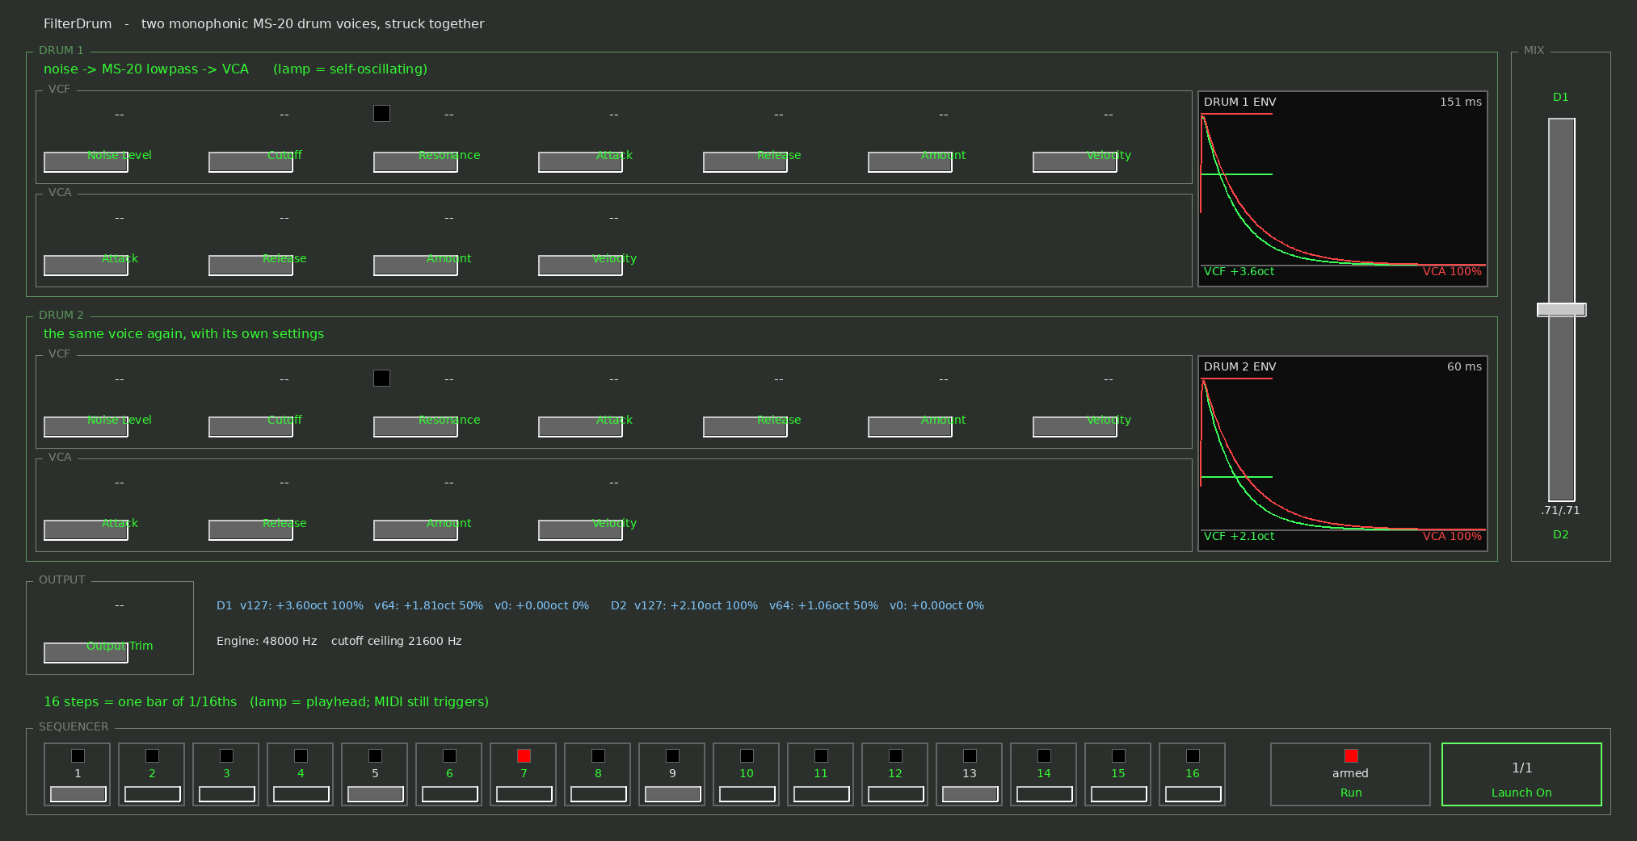Toggle sequencer step 16

point(1193,794)
